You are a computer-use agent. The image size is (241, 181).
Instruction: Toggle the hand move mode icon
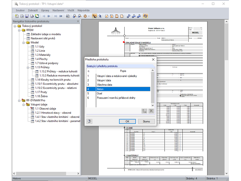94,16
